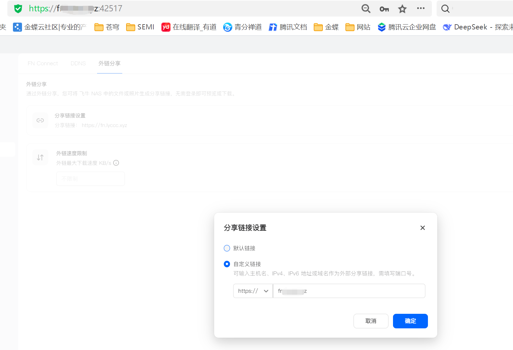Click the zoom out magnifier icon
This screenshot has width=513, height=350.
[x=366, y=9]
